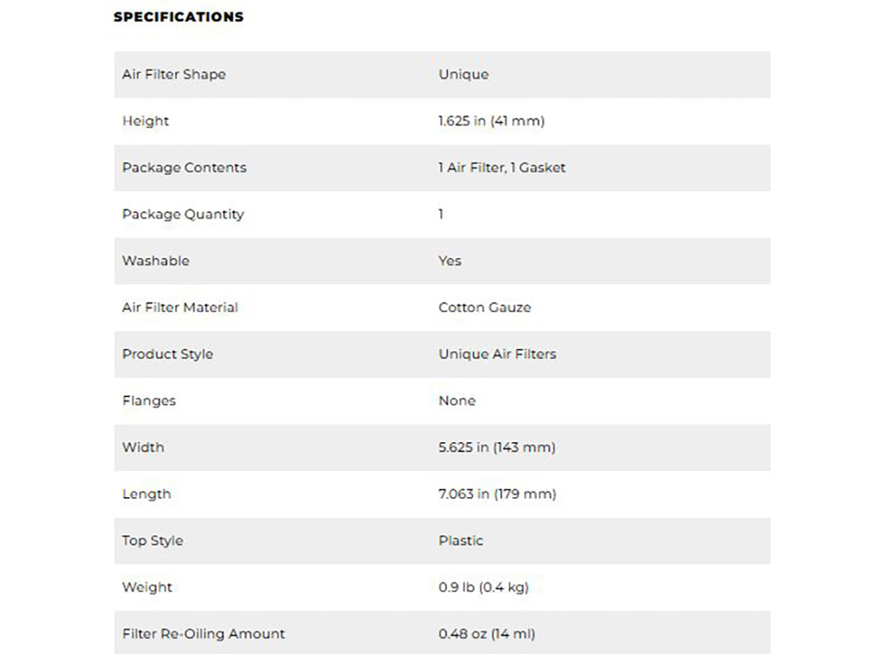Select the 1 Air Filter, 1 Gasket text
This screenshot has height=654, width=873.
502,167
